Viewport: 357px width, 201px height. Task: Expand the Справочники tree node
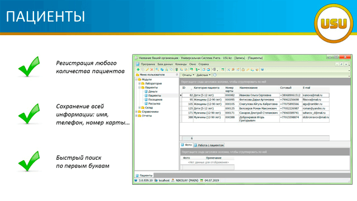click(136, 112)
